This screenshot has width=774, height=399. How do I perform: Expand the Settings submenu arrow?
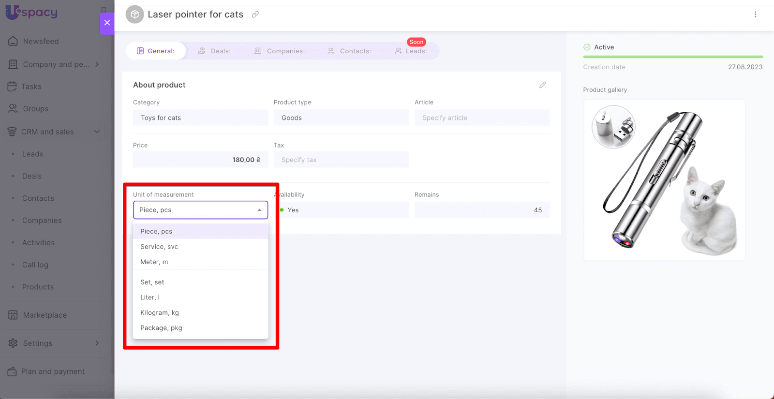click(x=97, y=343)
